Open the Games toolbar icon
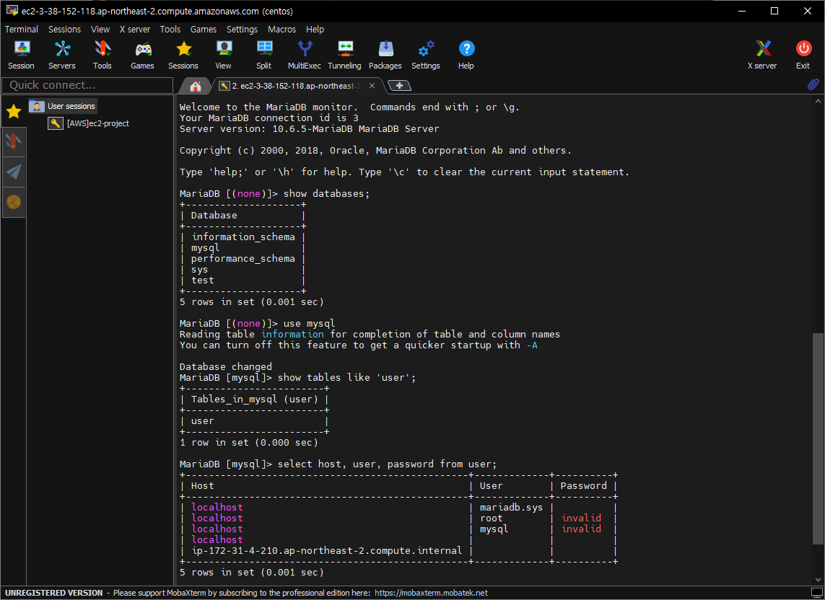The width and height of the screenshot is (825, 600). click(x=143, y=55)
